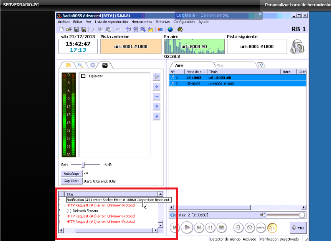Image resolution: width=331 pixels, height=241 pixels.
Task: Select the black FX effects panel tab
Action: tap(105, 65)
